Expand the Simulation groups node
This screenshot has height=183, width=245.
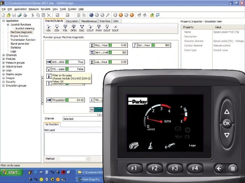(x=4, y=86)
